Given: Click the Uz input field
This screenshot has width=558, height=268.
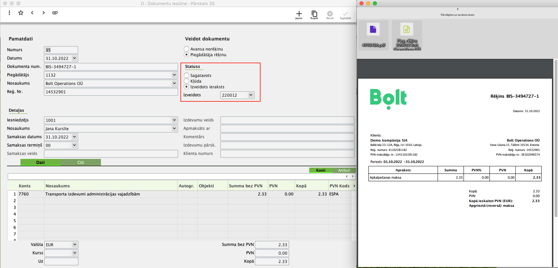Looking at the screenshot, I should click(61, 261).
